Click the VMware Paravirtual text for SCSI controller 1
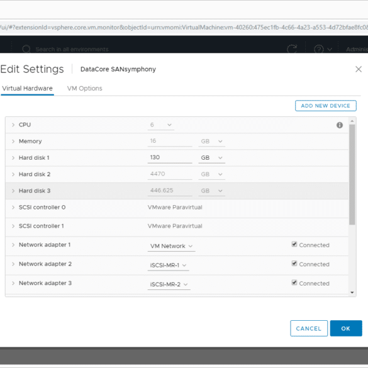 click(x=175, y=226)
